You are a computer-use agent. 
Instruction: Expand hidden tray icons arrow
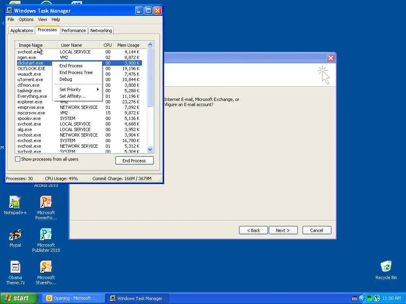tap(362, 298)
